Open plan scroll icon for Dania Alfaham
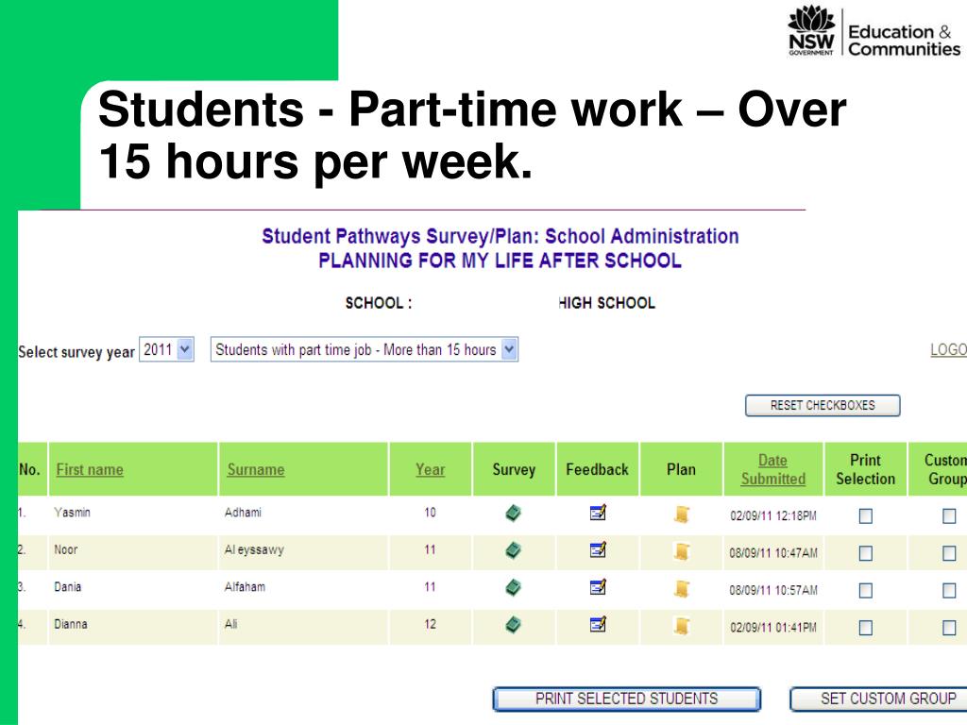The width and height of the screenshot is (967, 725). click(682, 589)
